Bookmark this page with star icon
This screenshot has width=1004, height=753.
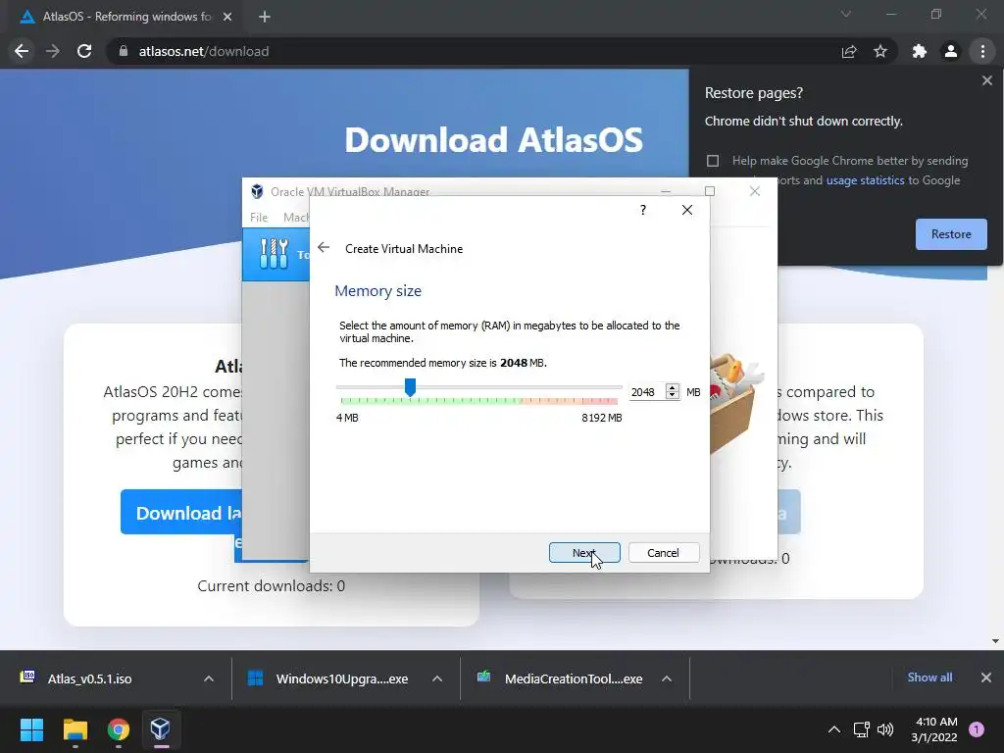pyautogui.click(x=880, y=51)
